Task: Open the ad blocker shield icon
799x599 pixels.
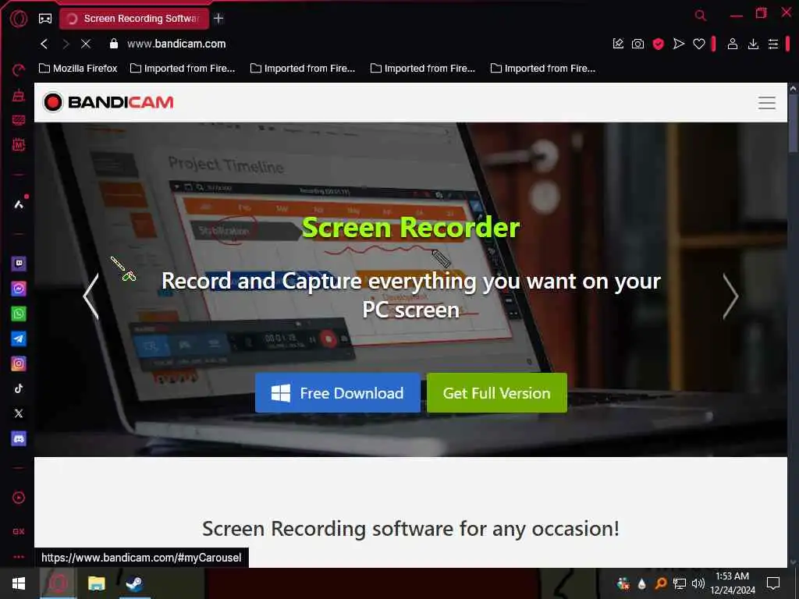Action: click(x=658, y=44)
